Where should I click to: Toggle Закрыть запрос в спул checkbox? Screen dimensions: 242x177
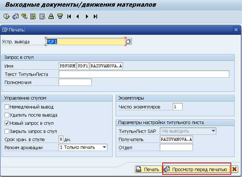pos(7,131)
